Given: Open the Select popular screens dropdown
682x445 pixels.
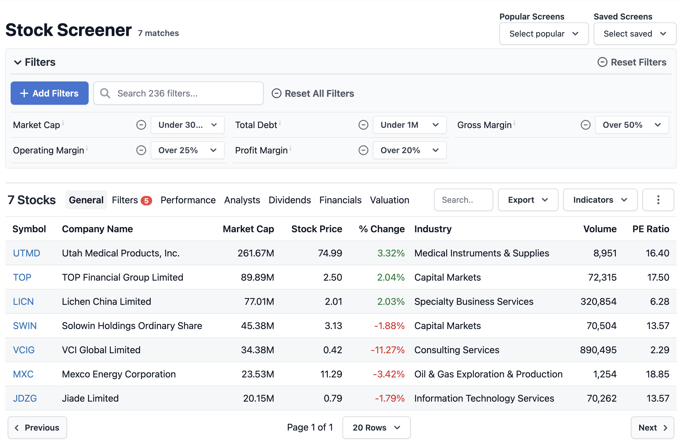Looking at the screenshot, I should tap(544, 34).
